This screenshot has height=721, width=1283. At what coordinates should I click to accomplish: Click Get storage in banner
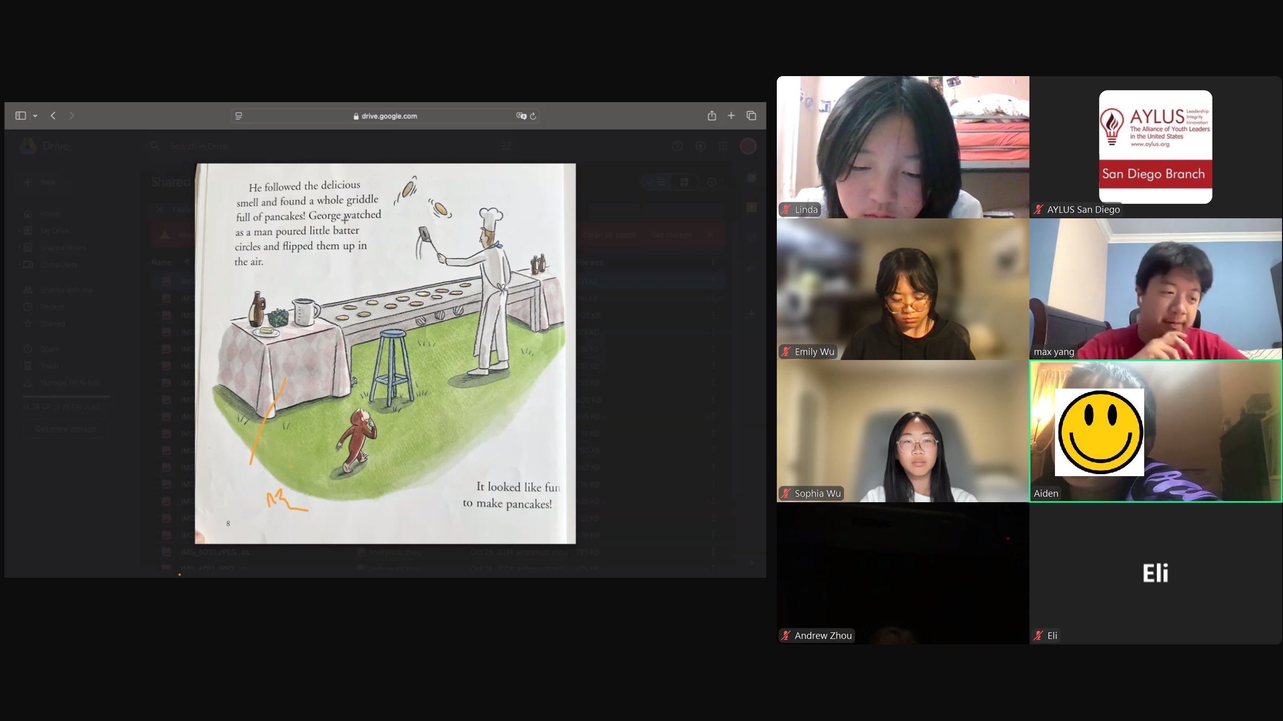point(671,235)
